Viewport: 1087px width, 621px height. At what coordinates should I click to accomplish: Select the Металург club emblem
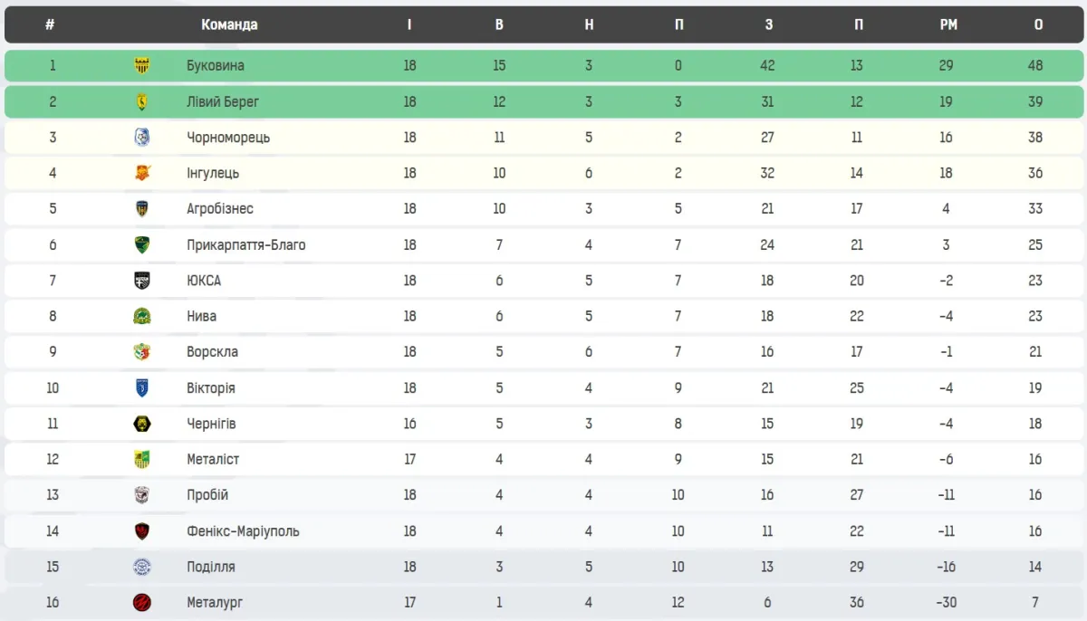point(142,603)
